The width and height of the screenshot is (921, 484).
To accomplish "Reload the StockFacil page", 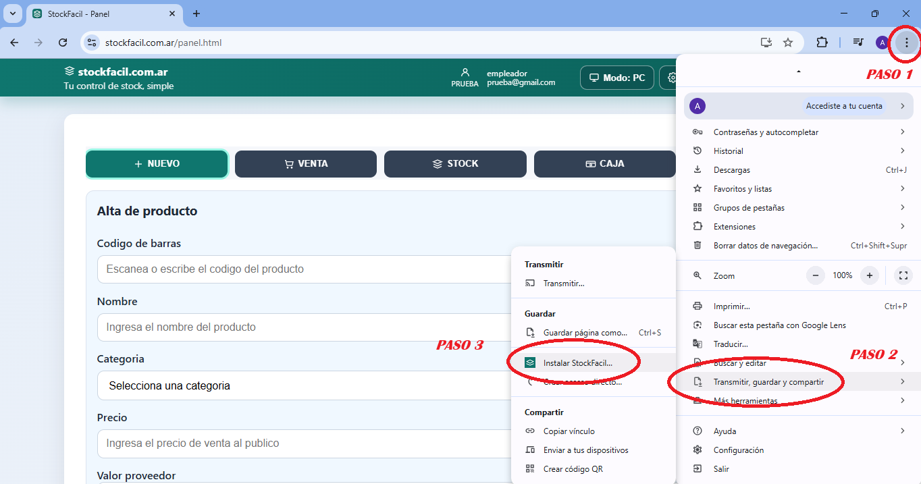I will click(63, 43).
